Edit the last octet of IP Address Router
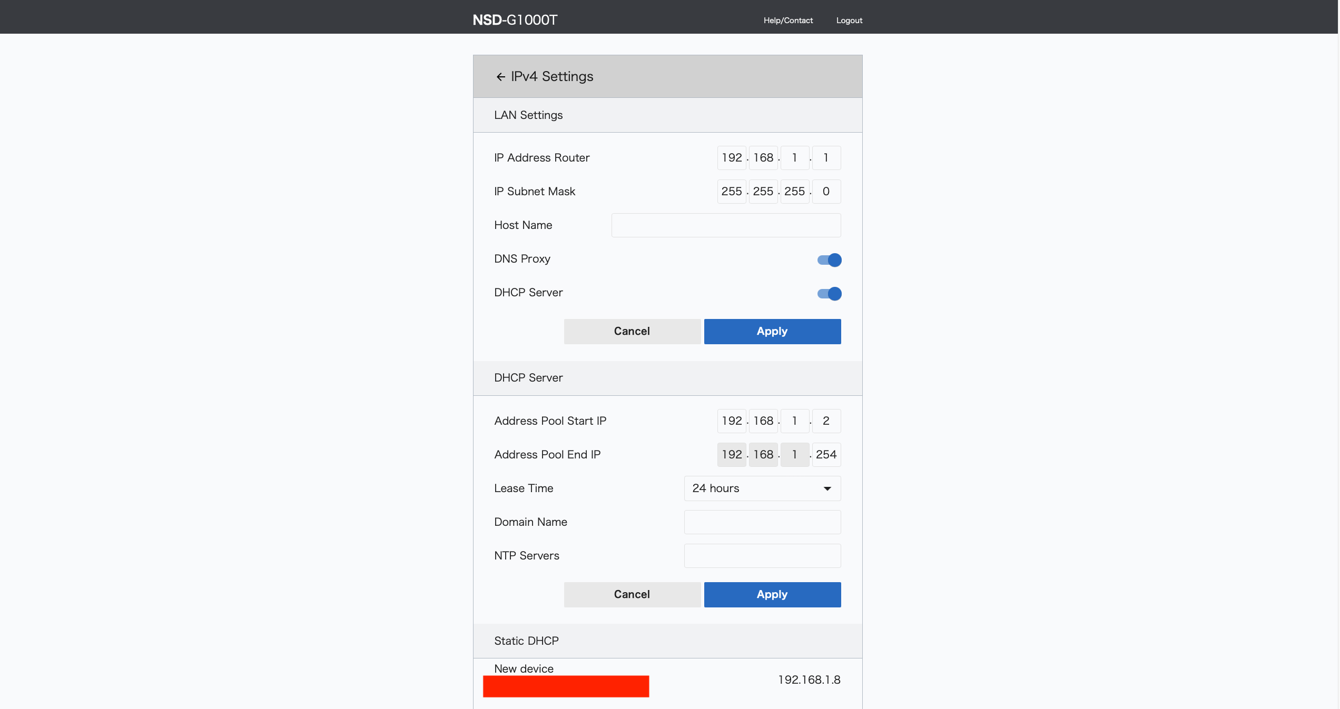 tap(826, 157)
